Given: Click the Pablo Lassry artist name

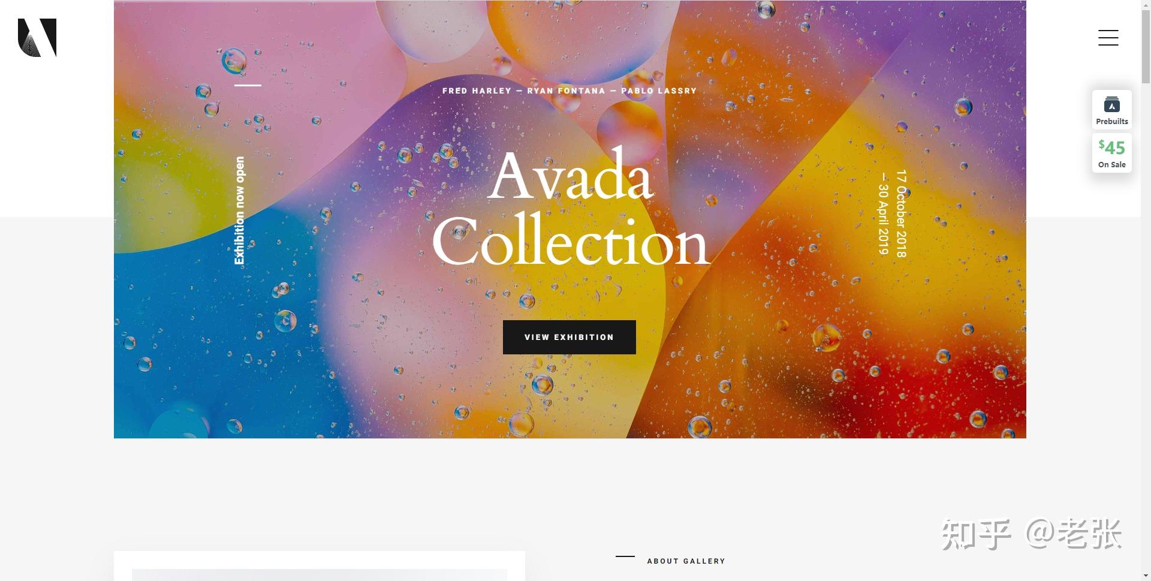Looking at the screenshot, I should 659,91.
